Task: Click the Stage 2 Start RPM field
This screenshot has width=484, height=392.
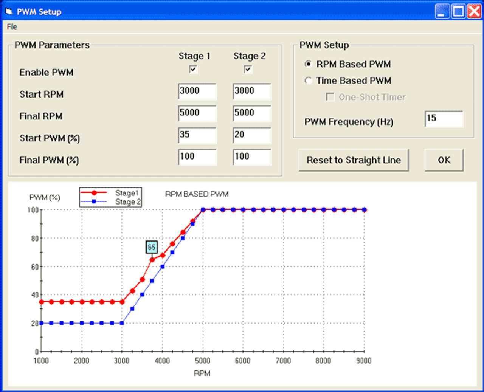Action: click(252, 91)
